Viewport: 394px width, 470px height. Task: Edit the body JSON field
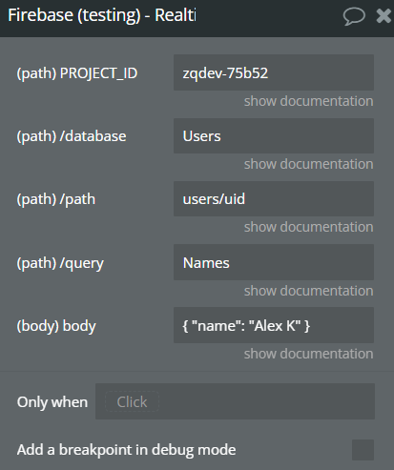(x=274, y=325)
